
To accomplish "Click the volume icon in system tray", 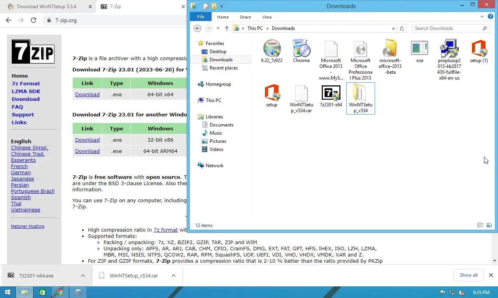I will click(x=461, y=293).
